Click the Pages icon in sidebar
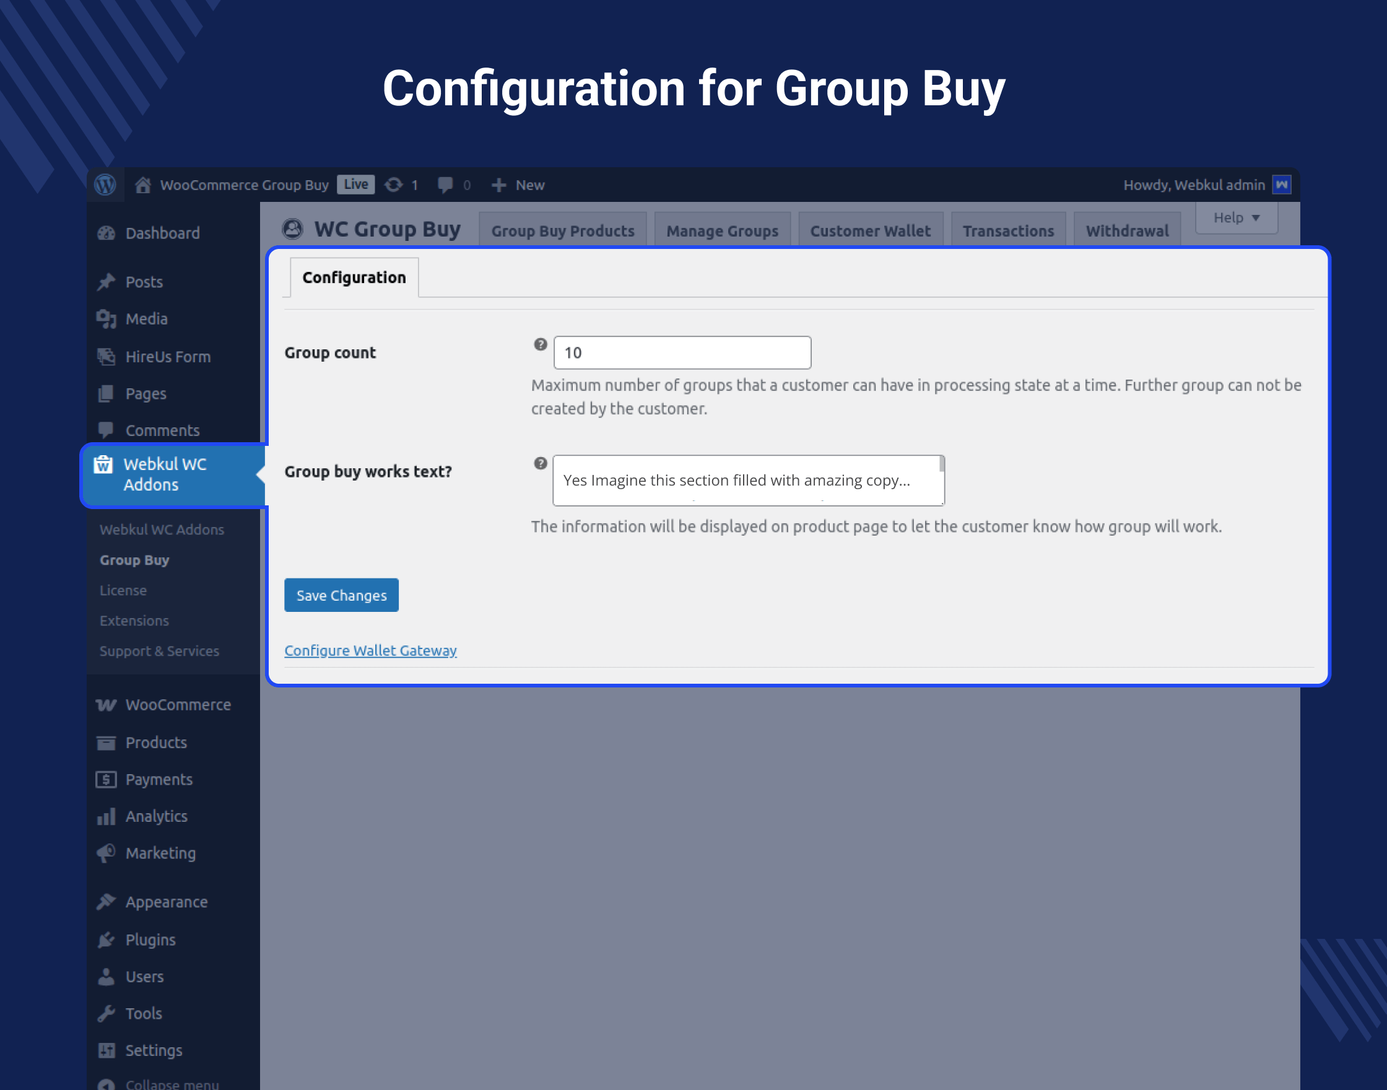1387x1090 pixels. click(x=107, y=394)
